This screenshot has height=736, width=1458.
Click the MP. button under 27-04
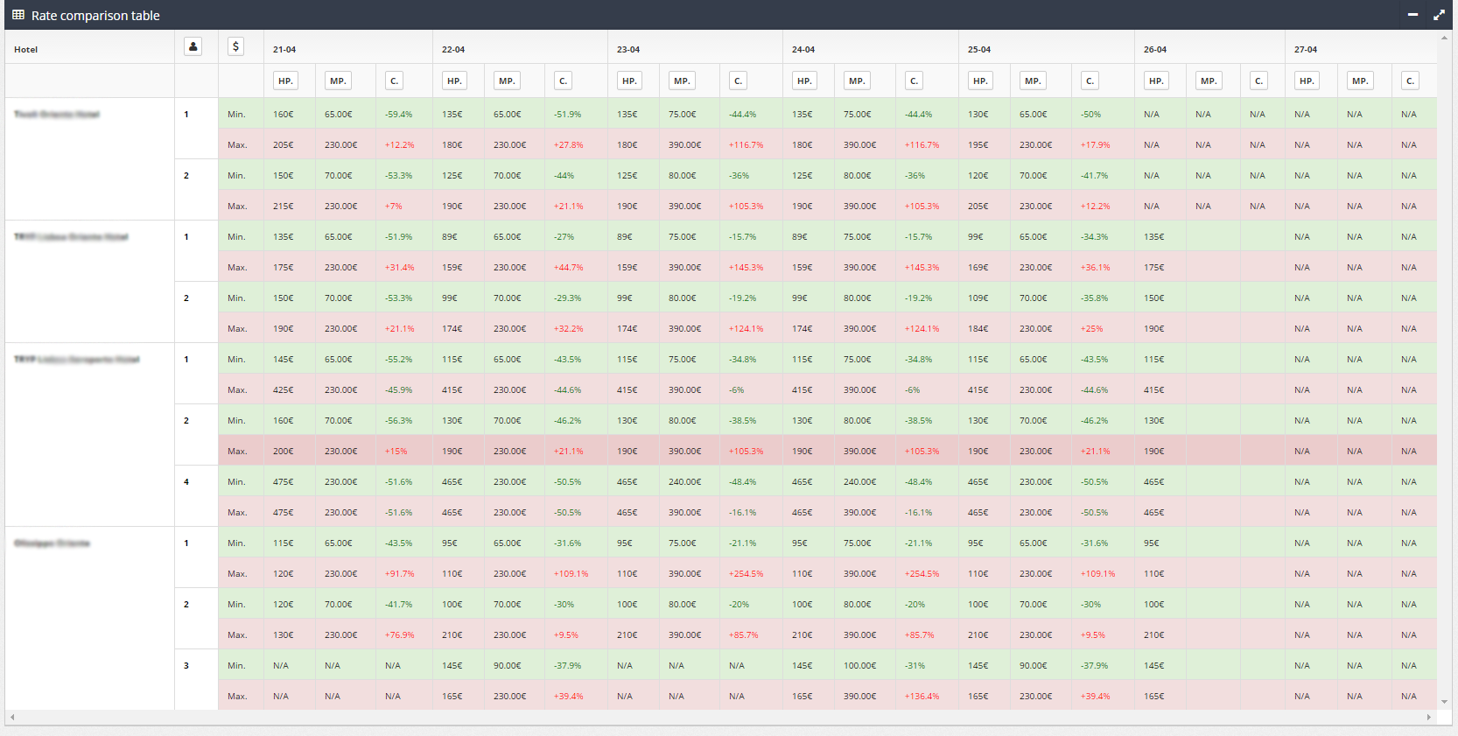tap(1360, 81)
